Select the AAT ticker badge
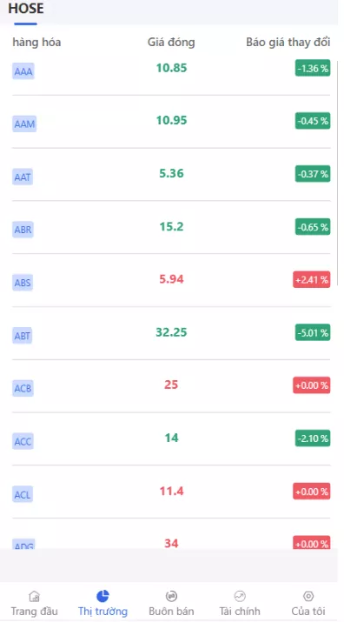Viewport: 344px width, 622px height. pos(23,177)
